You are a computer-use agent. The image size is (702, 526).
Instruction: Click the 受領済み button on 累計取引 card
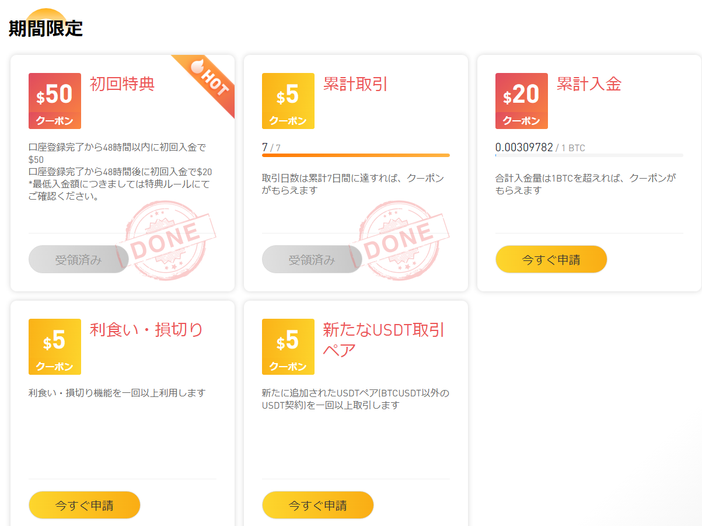(312, 259)
